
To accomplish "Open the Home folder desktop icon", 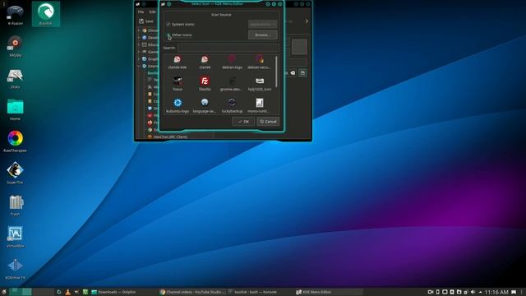I will (x=15, y=109).
